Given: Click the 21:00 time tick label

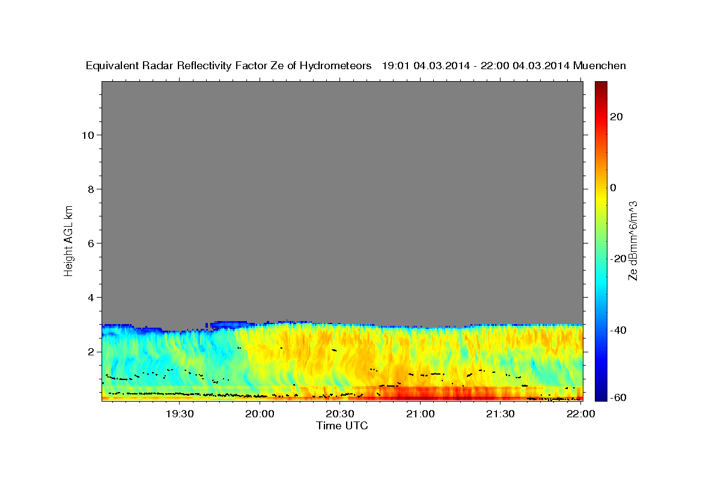Looking at the screenshot, I should (x=420, y=414).
